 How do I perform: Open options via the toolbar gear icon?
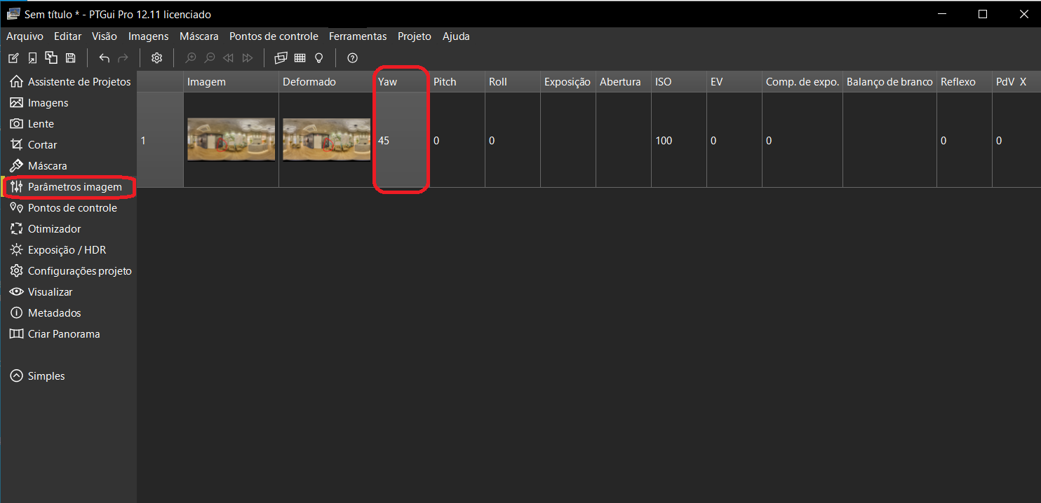point(157,58)
